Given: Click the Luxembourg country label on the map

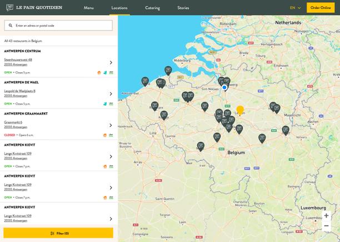Looking at the screenshot, I should [x=313, y=208].
